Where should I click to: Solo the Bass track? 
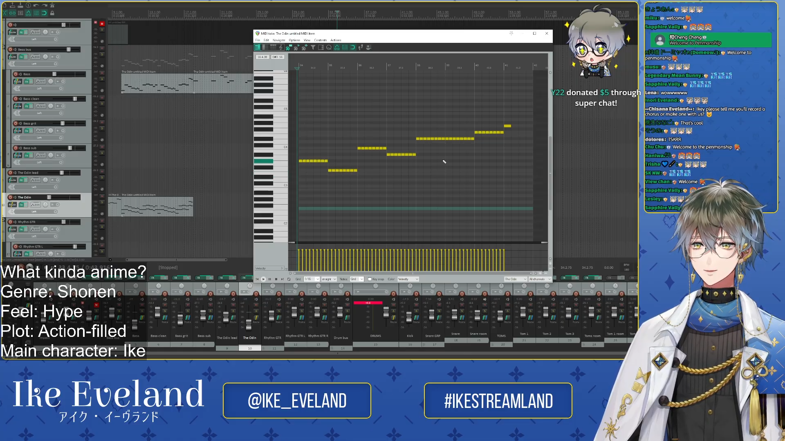click(x=102, y=79)
